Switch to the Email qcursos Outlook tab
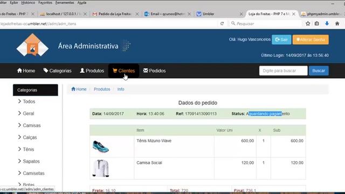This screenshot has width=345, height=194. coord(167,14)
